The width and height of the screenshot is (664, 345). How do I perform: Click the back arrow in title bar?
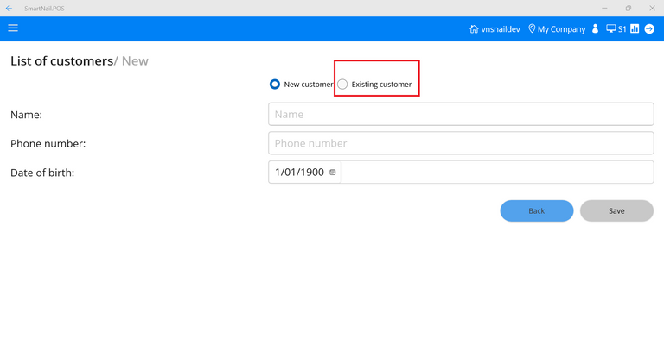tap(9, 9)
